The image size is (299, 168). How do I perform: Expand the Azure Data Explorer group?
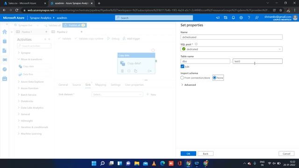(31, 82)
